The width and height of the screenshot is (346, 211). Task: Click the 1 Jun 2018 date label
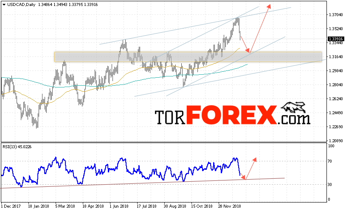point(119,206)
